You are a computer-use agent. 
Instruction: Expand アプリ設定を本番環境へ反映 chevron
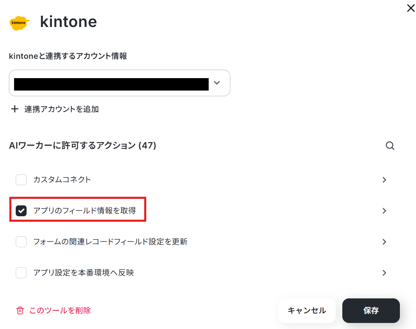tap(384, 273)
